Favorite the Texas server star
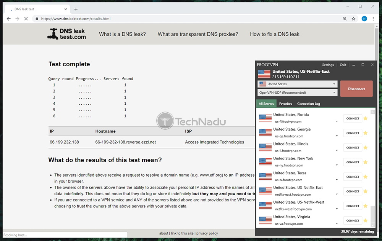The height and width of the screenshot is (241, 382). (x=366, y=177)
